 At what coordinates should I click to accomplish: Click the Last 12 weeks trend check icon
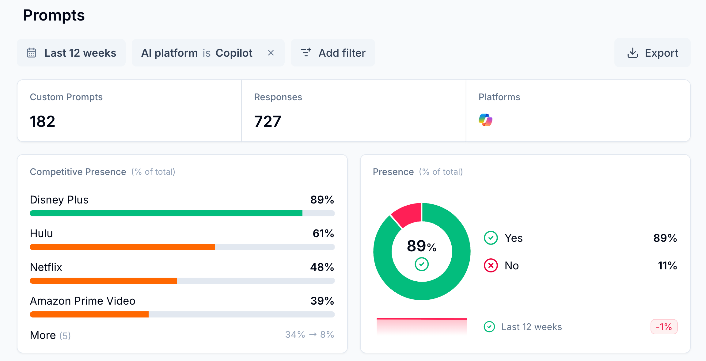pos(489,327)
